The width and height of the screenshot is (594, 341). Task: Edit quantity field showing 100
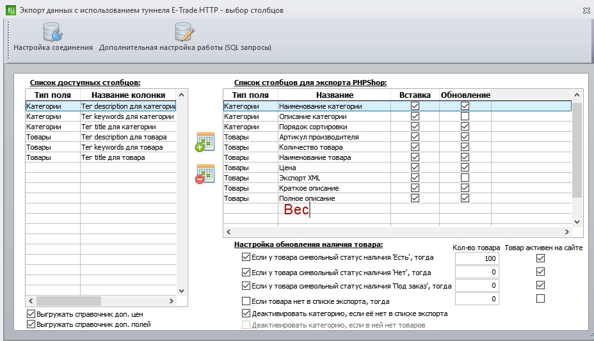coord(477,258)
